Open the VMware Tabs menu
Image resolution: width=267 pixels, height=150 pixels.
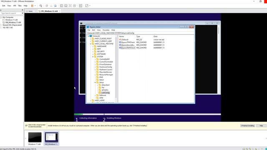click(20, 5)
